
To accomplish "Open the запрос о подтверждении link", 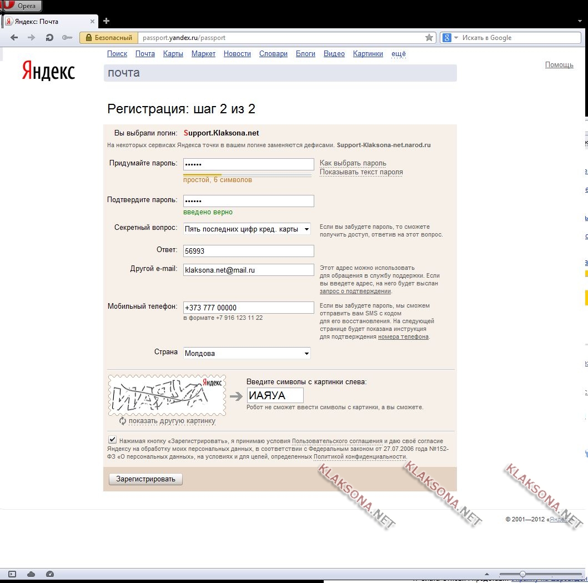I will pos(355,291).
